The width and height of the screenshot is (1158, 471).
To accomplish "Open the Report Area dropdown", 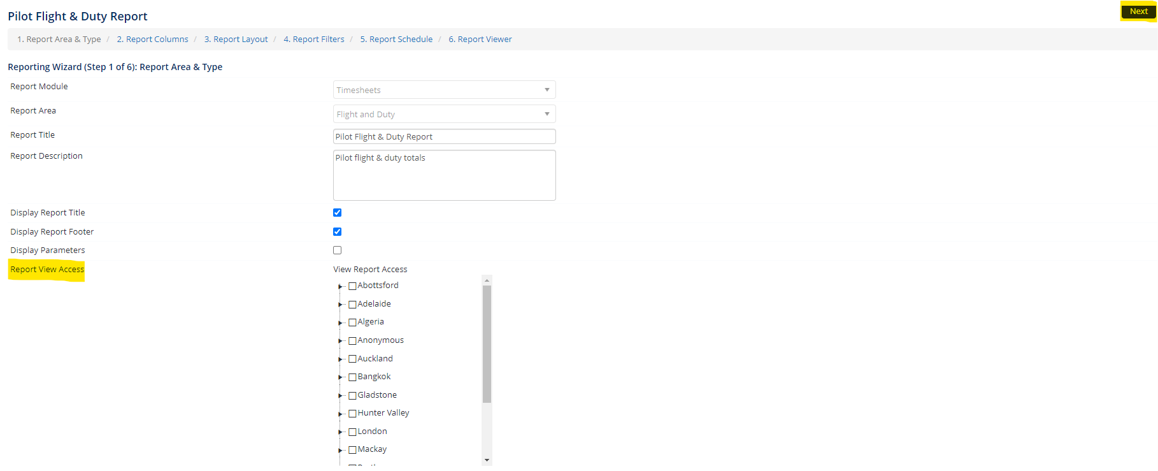I will (x=444, y=114).
